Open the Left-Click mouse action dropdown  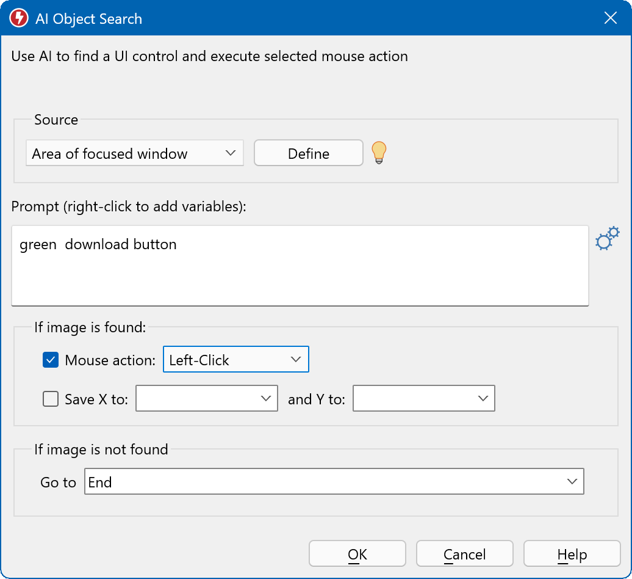click(x=235, y=360)
